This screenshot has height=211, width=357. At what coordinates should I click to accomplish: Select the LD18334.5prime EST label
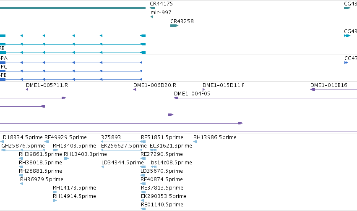click(21, 137)
